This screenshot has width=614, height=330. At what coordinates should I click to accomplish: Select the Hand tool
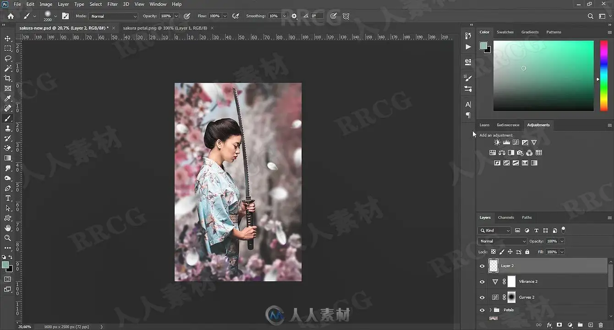click(x=8, y=228)
